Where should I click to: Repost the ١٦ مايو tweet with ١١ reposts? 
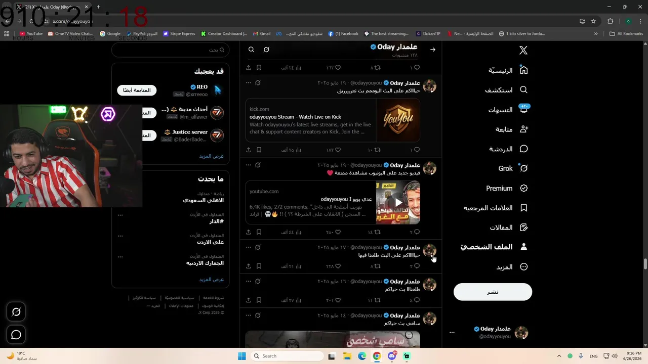(x=374, y=300)
